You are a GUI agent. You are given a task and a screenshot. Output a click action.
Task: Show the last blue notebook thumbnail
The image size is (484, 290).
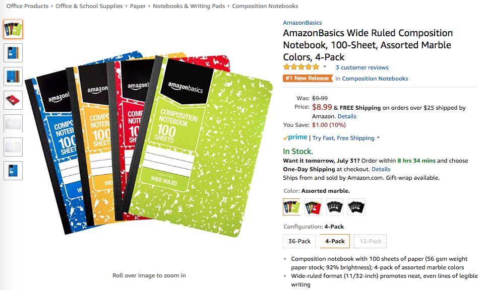click(x=13, y=170)
